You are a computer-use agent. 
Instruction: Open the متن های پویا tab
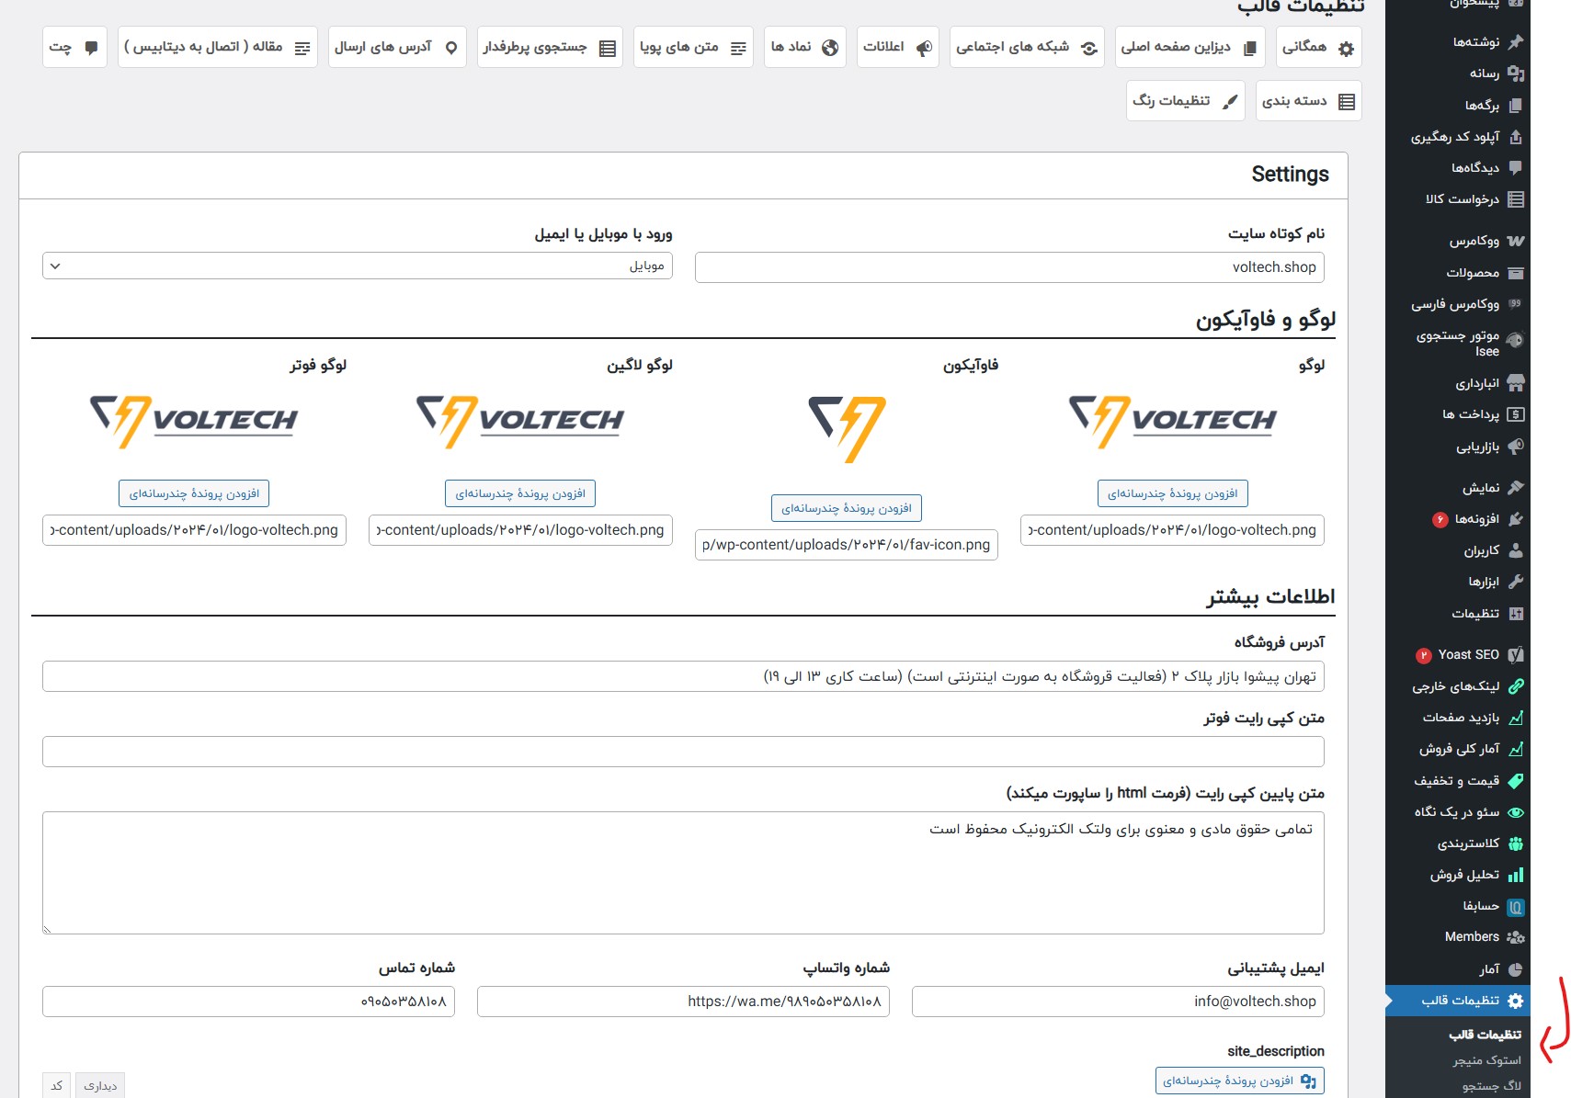[693, 47]
